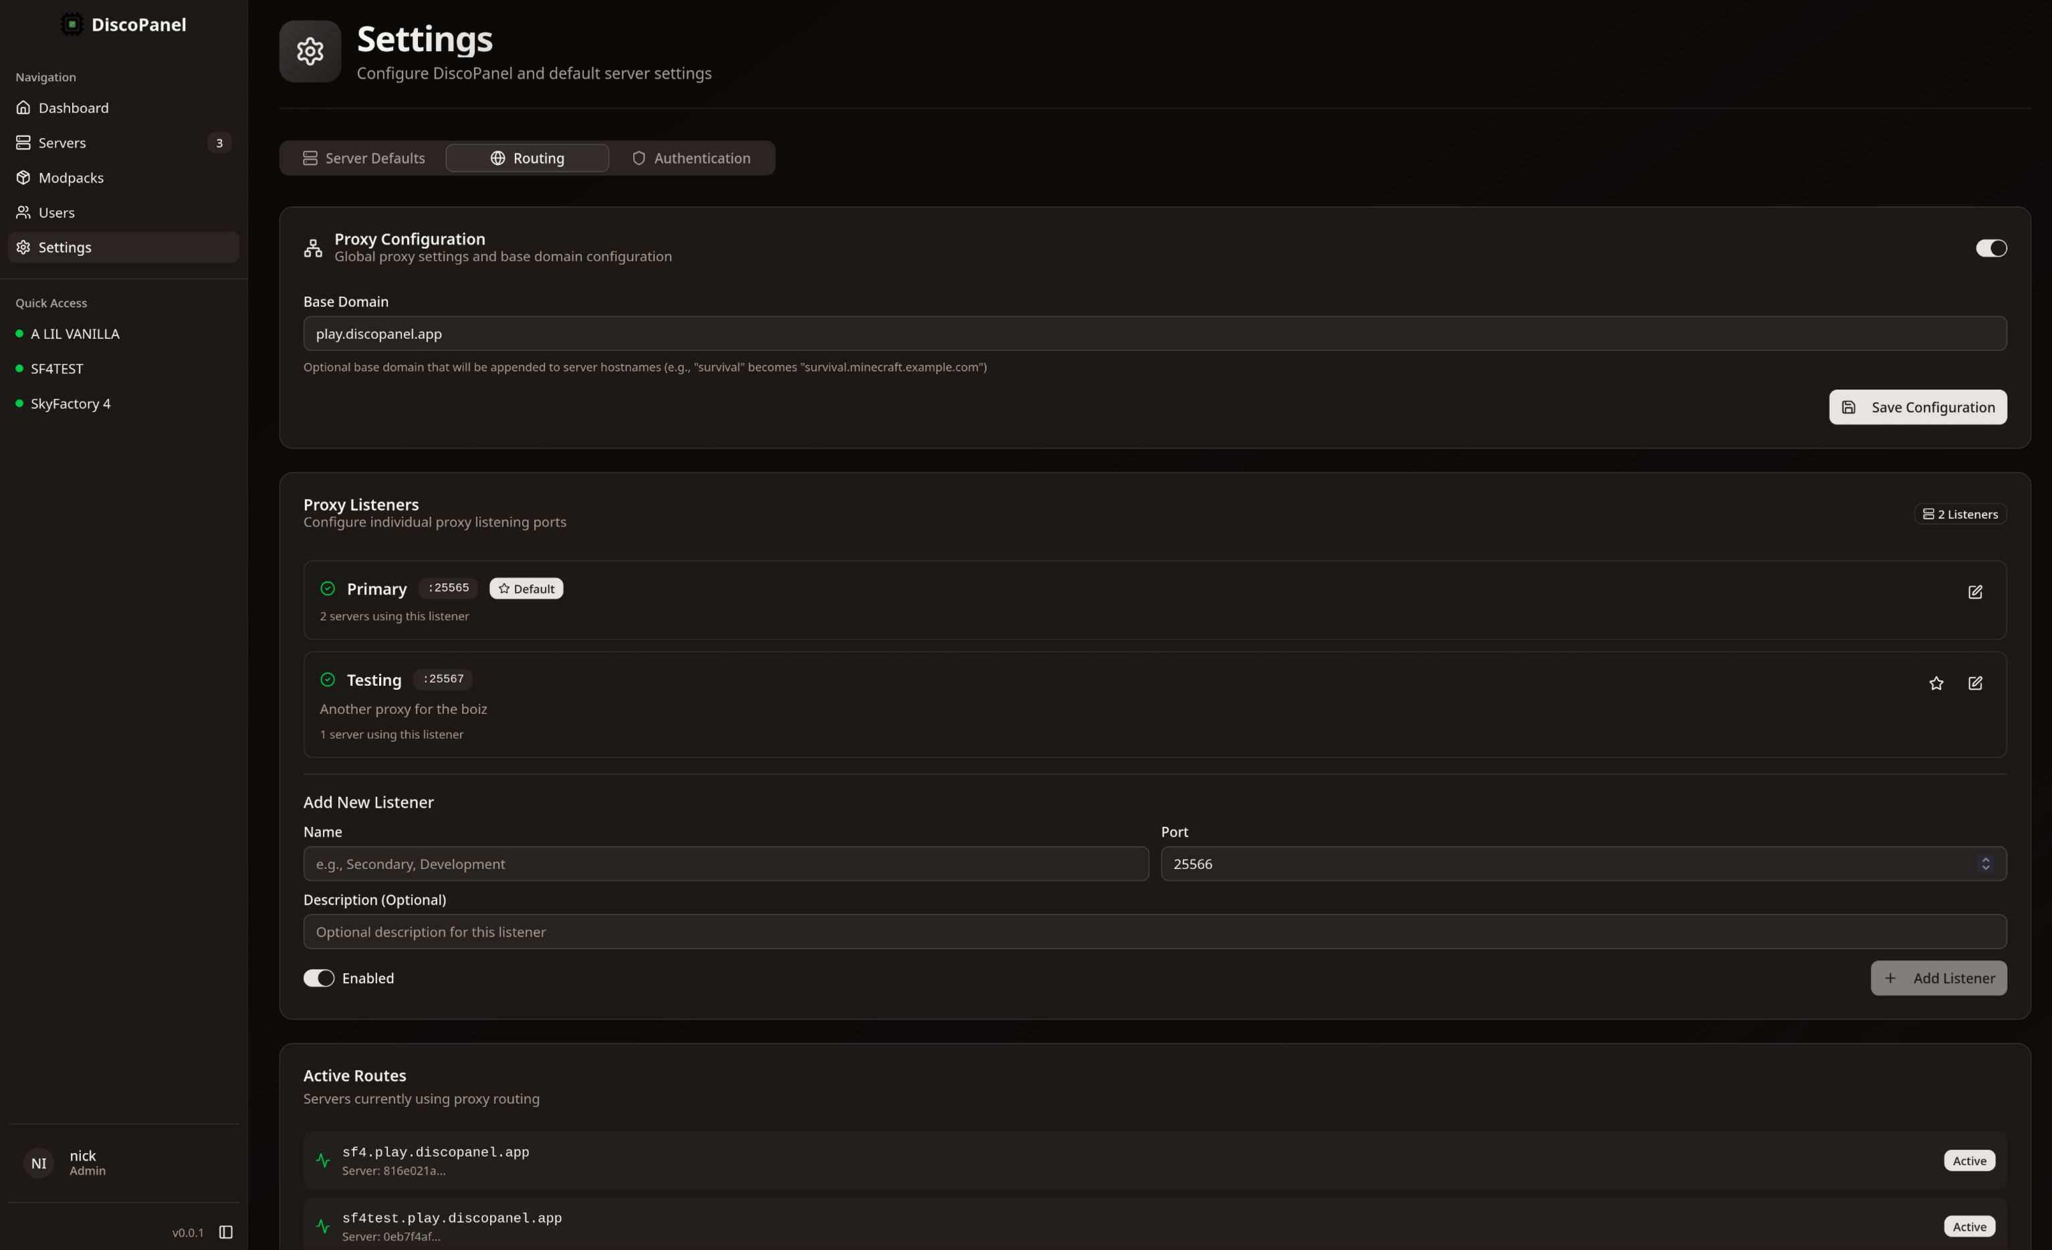Click '2 servers using this listener' text
The image size is (2052, 1250).
(394, 616)
